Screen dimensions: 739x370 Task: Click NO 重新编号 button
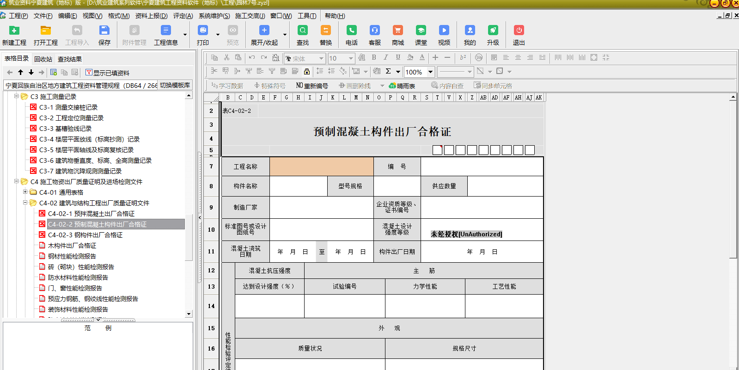[x=312, y=86]
